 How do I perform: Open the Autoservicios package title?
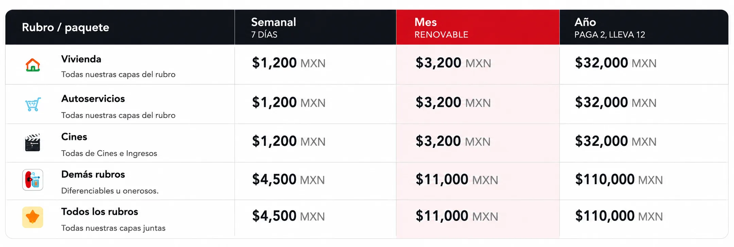[x=93, y=99]
